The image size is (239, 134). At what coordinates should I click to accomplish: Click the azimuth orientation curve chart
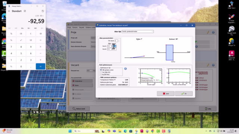tap(179, 76)
